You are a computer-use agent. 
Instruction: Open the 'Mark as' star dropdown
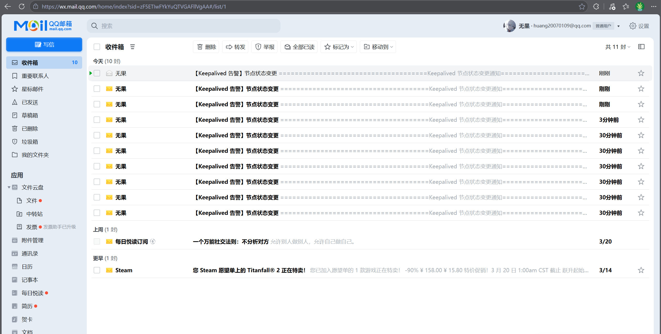point(338,47)
